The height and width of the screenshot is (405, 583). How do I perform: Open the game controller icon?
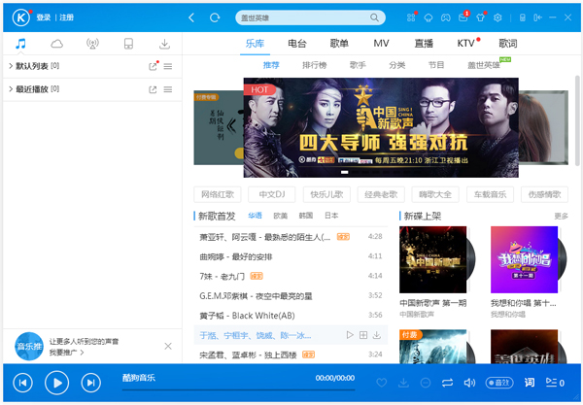point(445,17)
